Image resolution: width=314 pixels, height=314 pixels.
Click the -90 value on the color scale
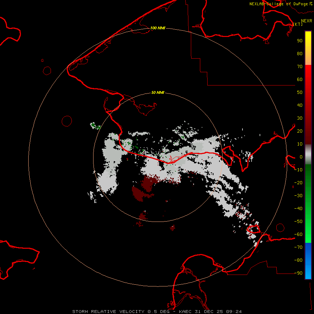(298, 273)
